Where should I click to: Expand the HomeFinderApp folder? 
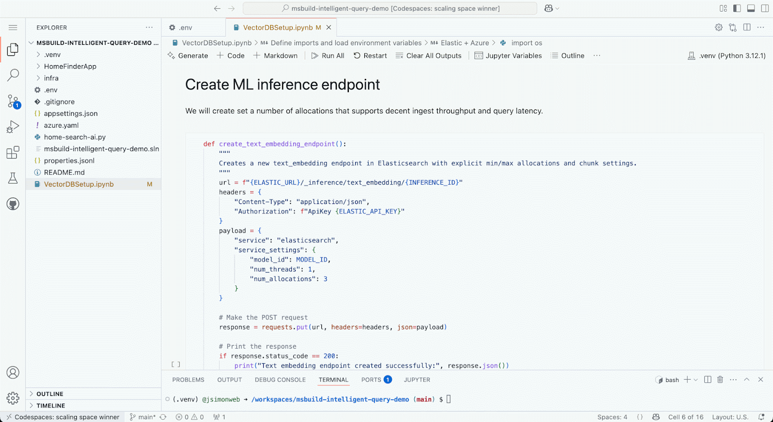pos(70,67)
